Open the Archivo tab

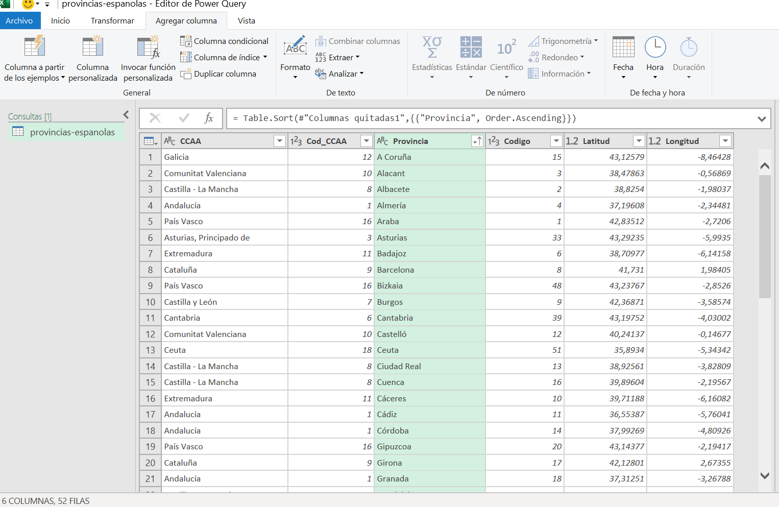pyautogui.click(x=19, y=21)
